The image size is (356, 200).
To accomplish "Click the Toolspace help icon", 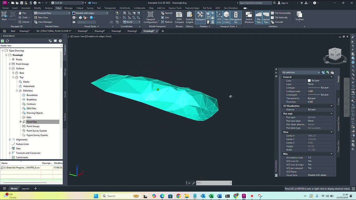I will click(x=60, y=41).
